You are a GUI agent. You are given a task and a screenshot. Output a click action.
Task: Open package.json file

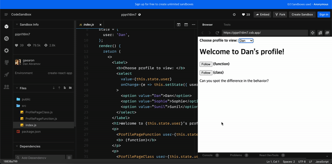(44, 132)
